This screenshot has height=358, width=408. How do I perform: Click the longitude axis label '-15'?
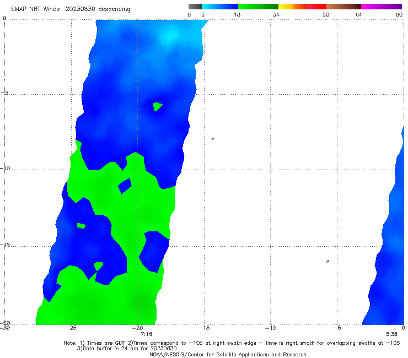tap(204, 328)
